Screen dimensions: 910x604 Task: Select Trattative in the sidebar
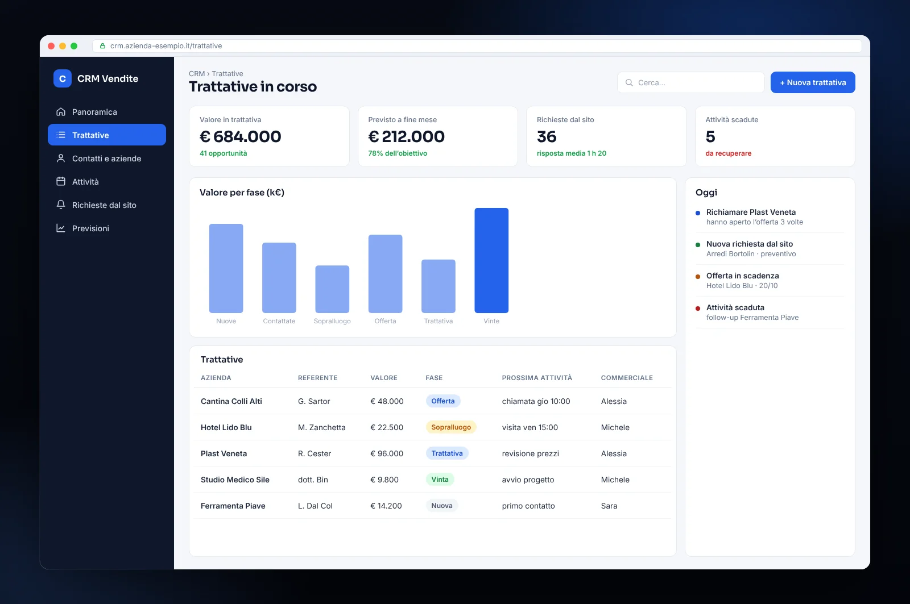point(107,135)
